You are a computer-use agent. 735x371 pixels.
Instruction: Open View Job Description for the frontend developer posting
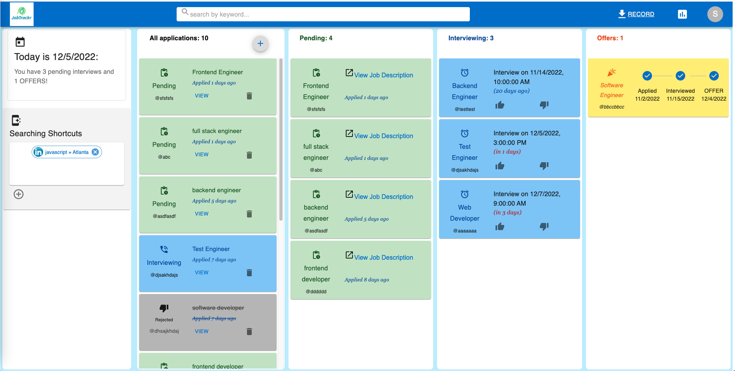pyautogui.click(x=383, y=257)
